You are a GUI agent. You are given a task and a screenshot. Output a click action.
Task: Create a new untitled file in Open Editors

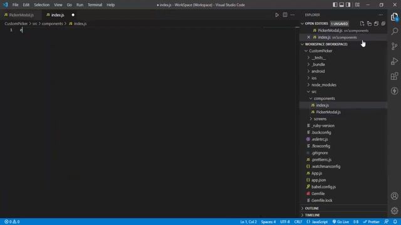click(362, 24)
